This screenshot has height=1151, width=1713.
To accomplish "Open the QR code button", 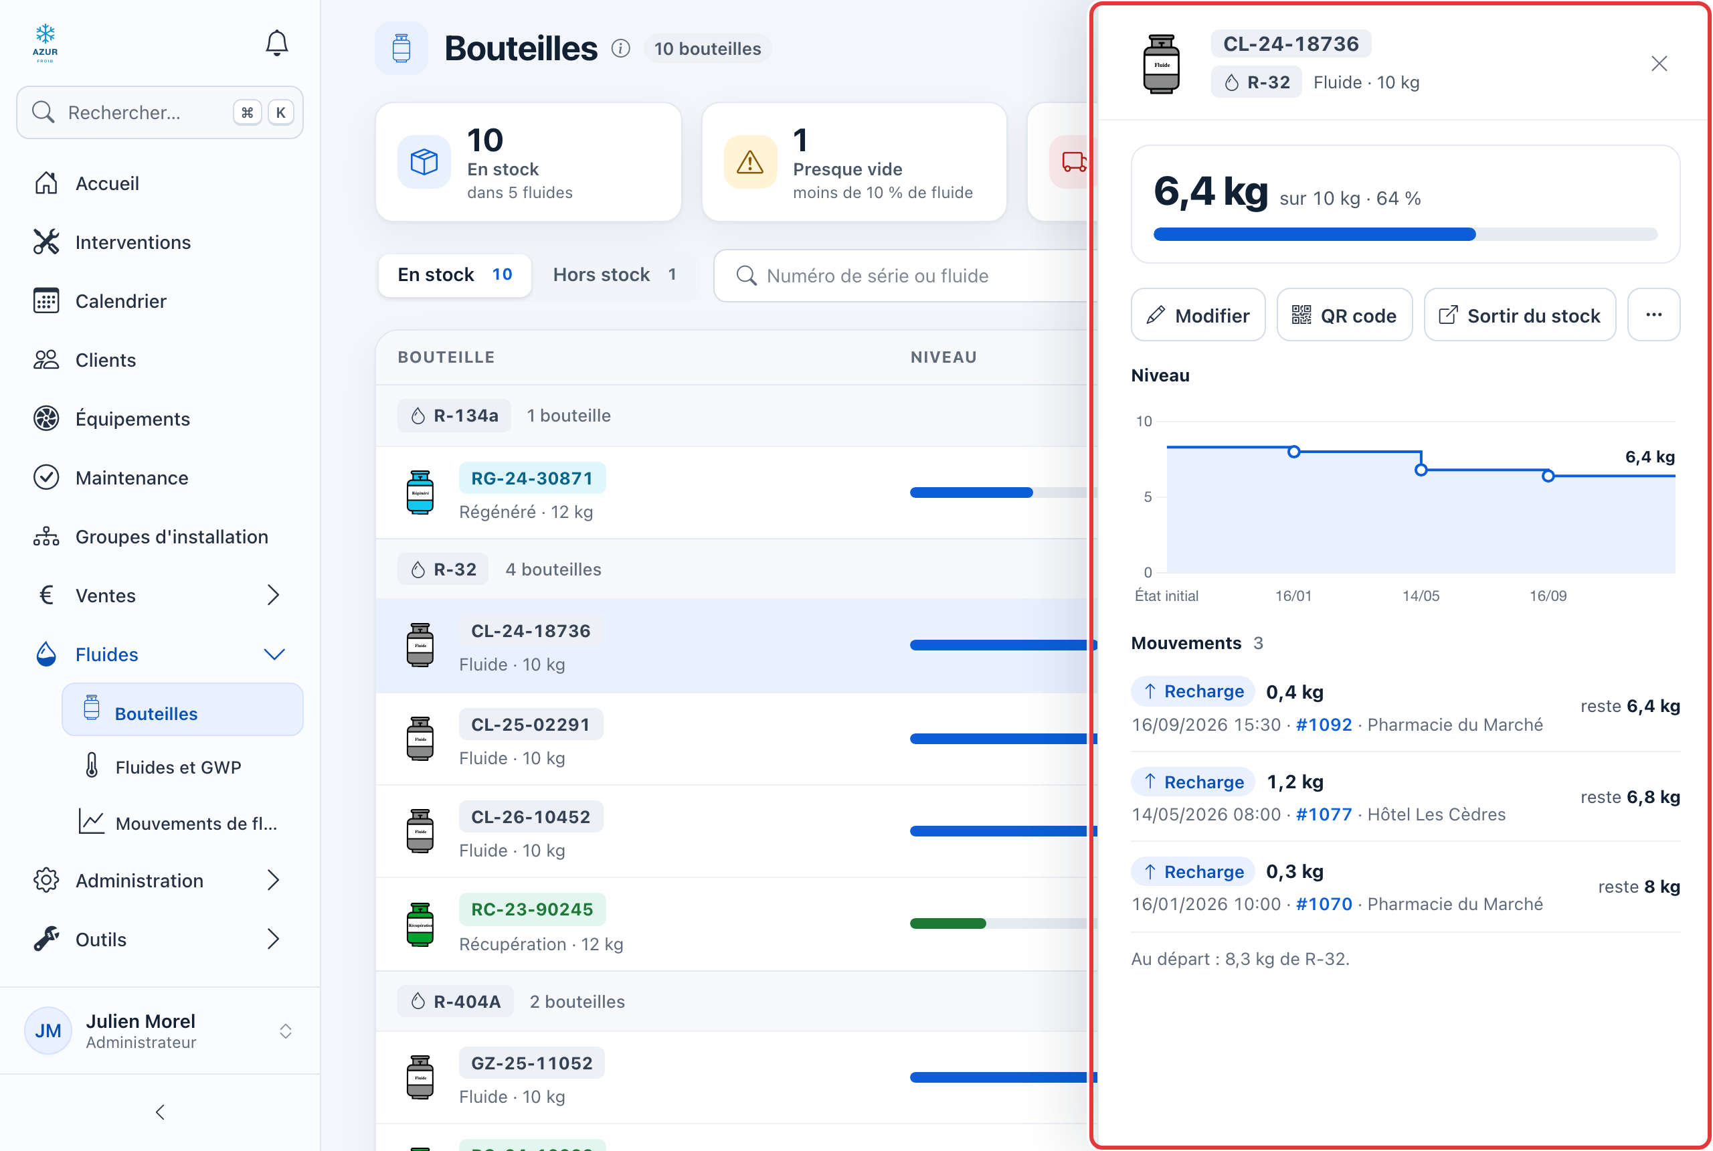I will click(x=1344, y=315).
